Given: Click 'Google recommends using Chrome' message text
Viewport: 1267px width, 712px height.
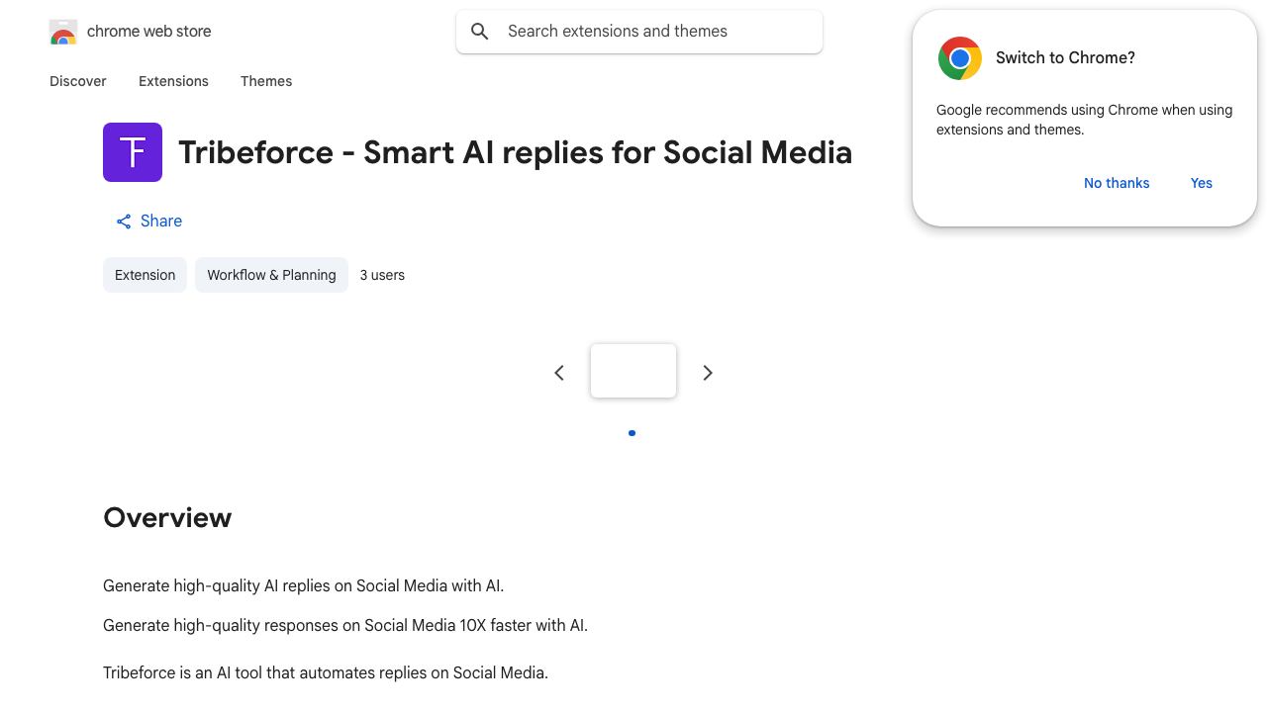Looking at the screenshot, I should (x=1084, y=120).
